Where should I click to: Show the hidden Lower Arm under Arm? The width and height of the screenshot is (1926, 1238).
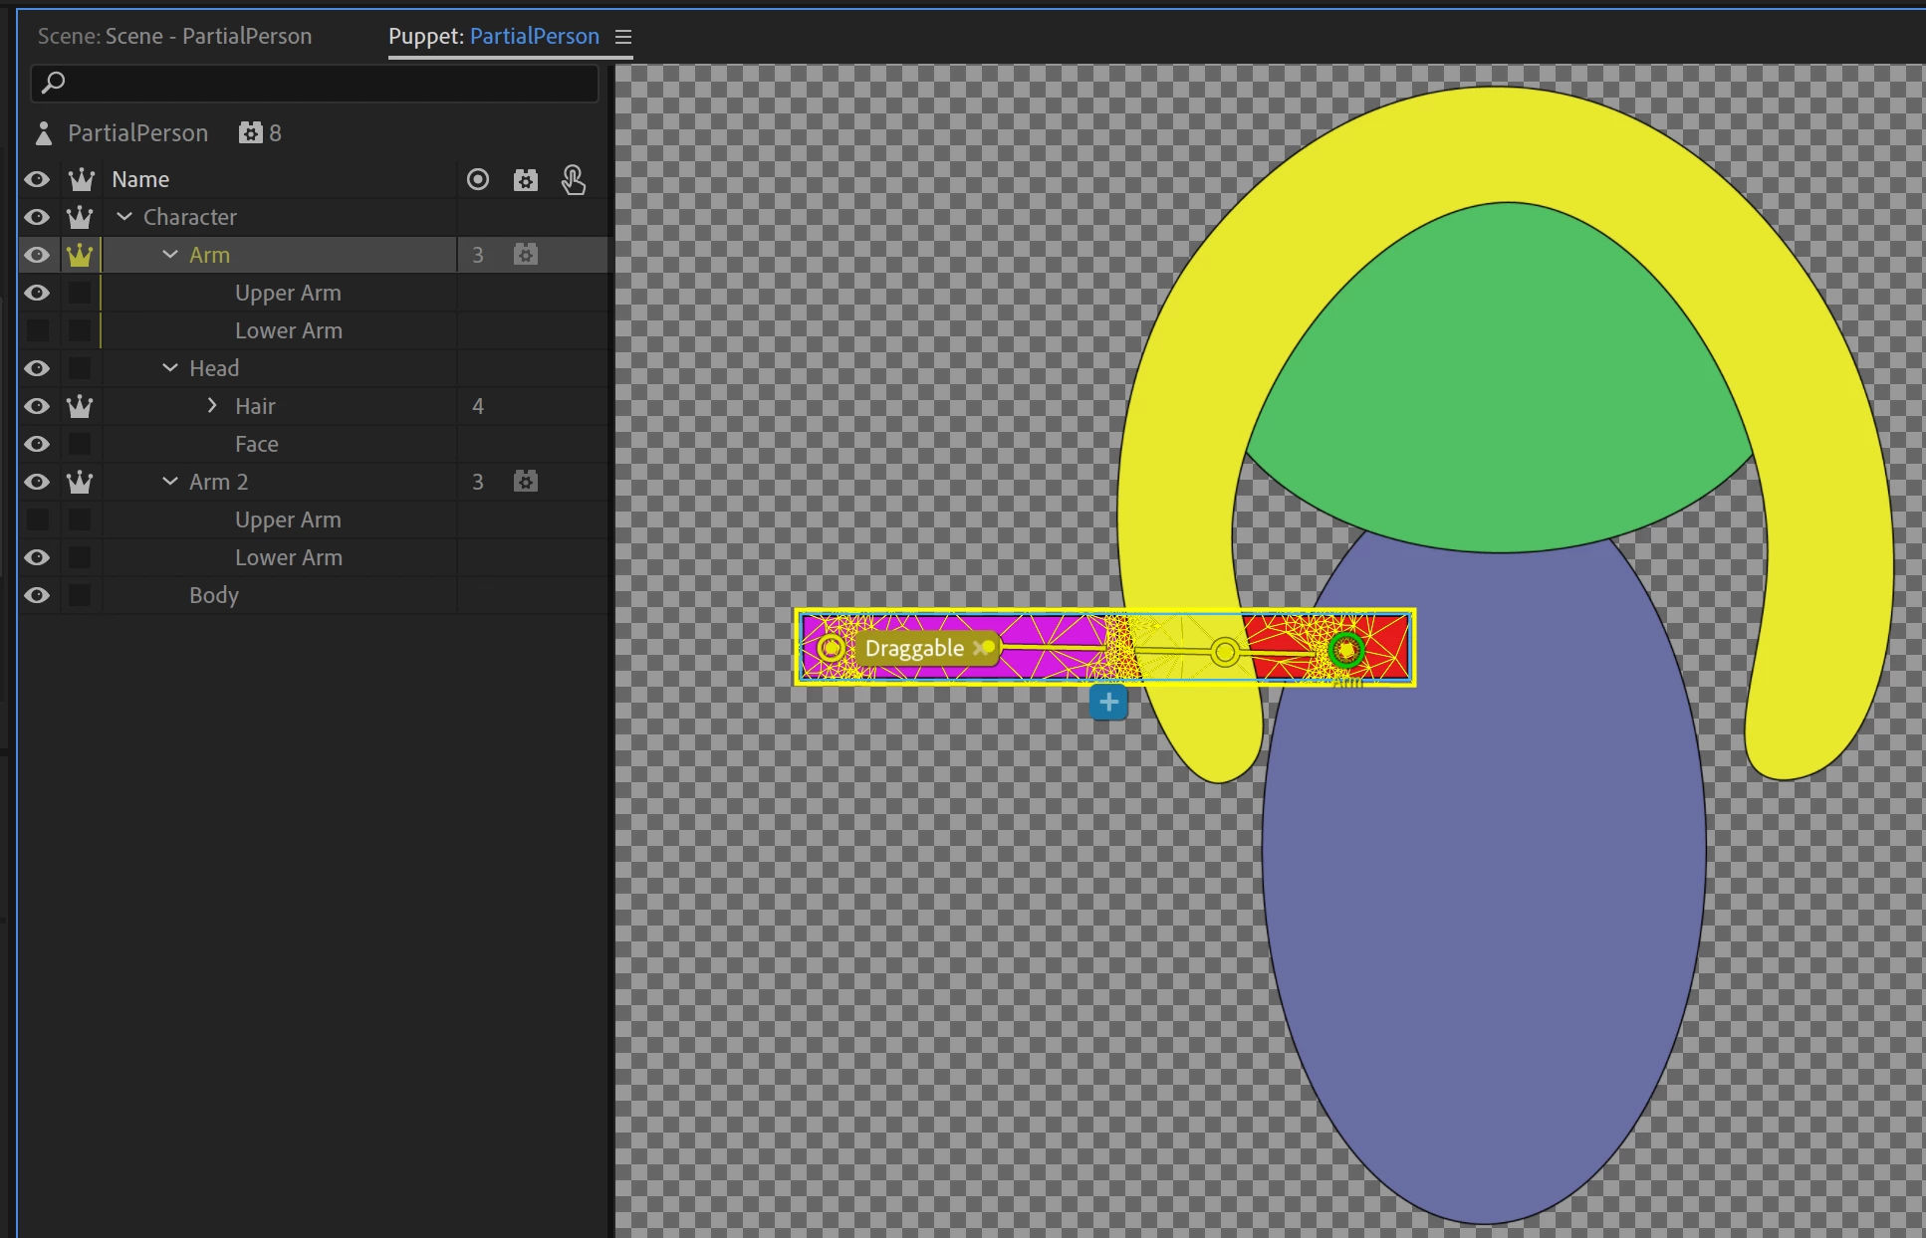click(37, 330)
